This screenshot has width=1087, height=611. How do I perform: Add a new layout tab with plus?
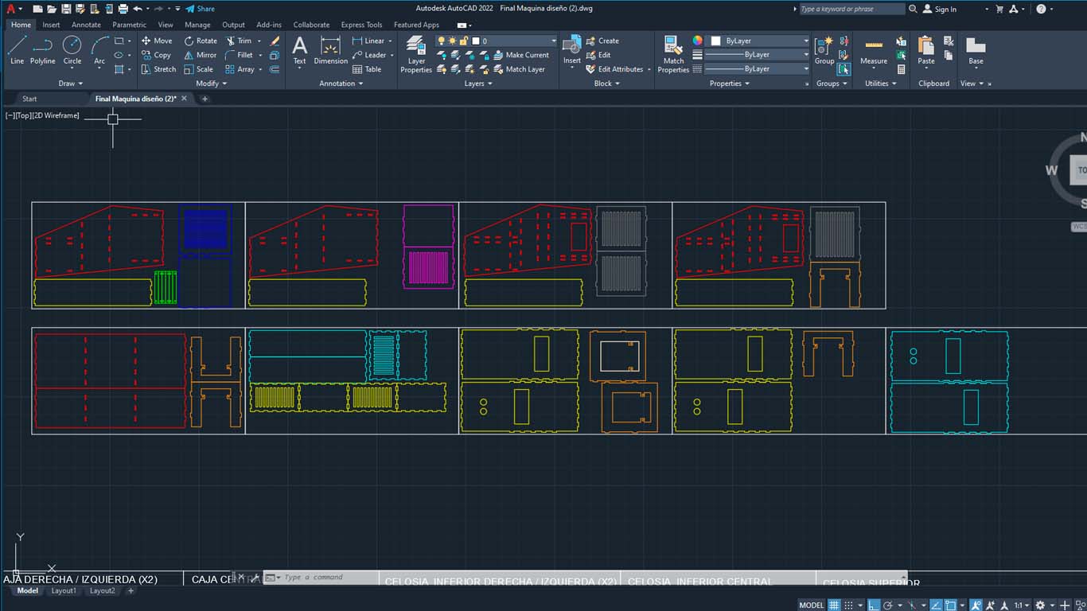[131, 591]
